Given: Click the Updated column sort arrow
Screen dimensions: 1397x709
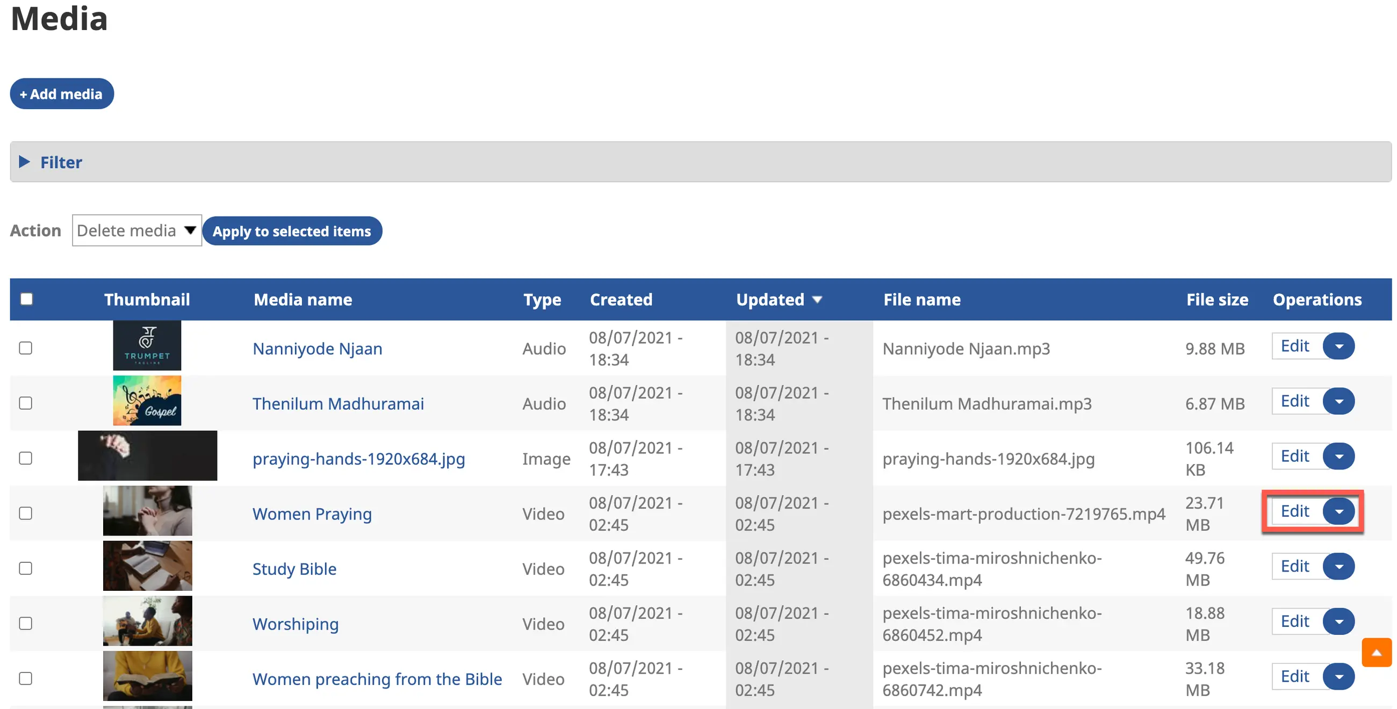Looking at the screenshot, I should tap(817, 300).
